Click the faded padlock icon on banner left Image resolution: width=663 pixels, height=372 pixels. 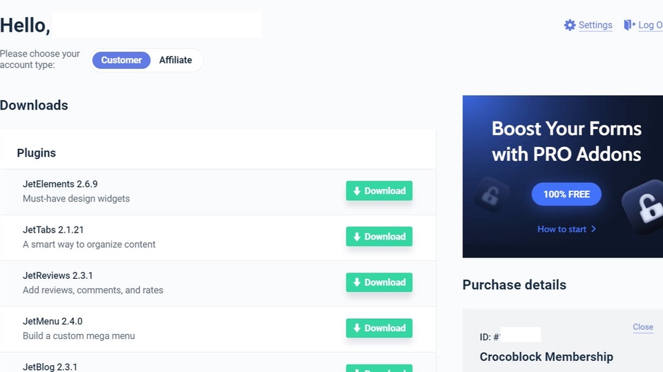tap(490, 195)
